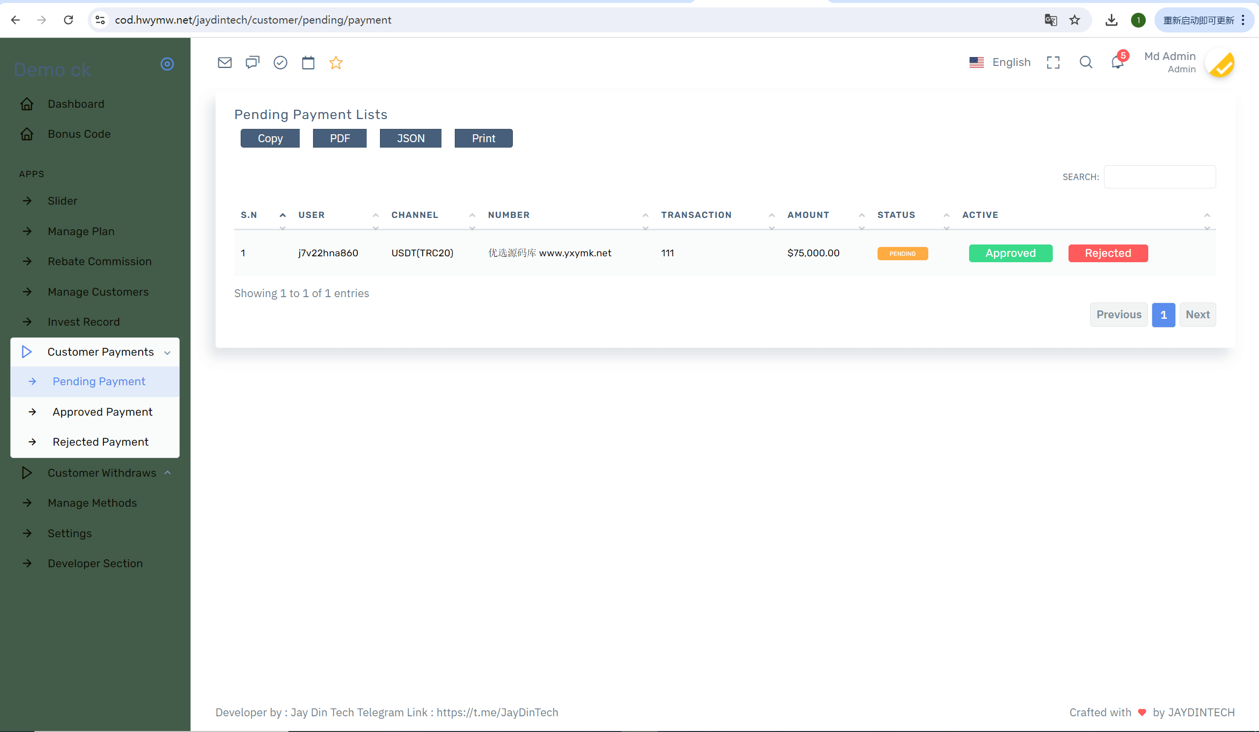Screen dimensions: 1259x732
Task: Click the red Rejected button
Action: 1107,253
